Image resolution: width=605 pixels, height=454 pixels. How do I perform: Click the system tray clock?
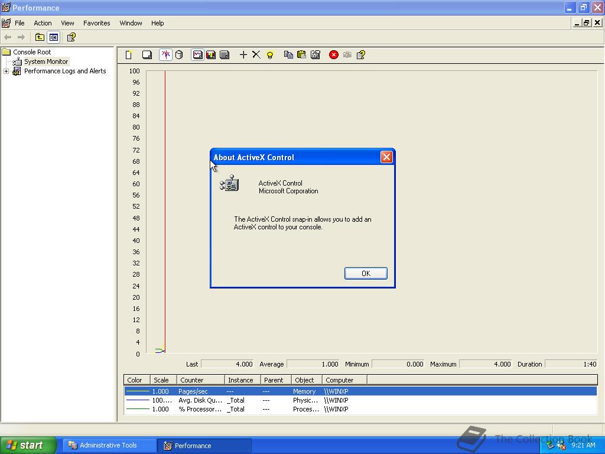click(x=583, y=445)
